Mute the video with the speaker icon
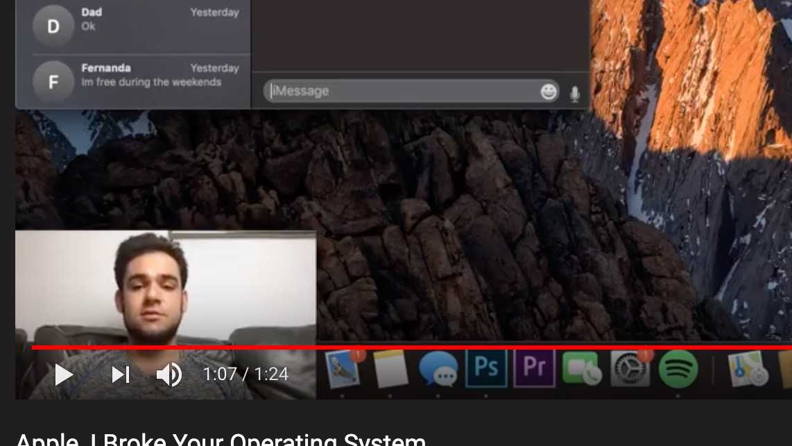792x446 pixels. (169, 375)
